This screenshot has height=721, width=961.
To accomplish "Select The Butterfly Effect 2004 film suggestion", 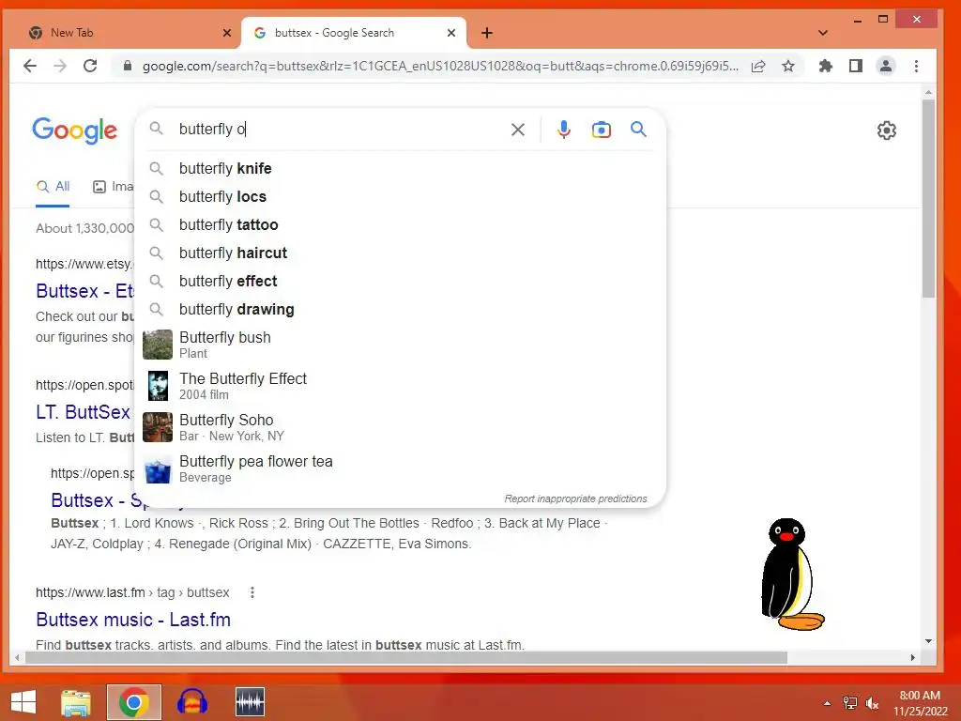I will (x=400, y=386).
